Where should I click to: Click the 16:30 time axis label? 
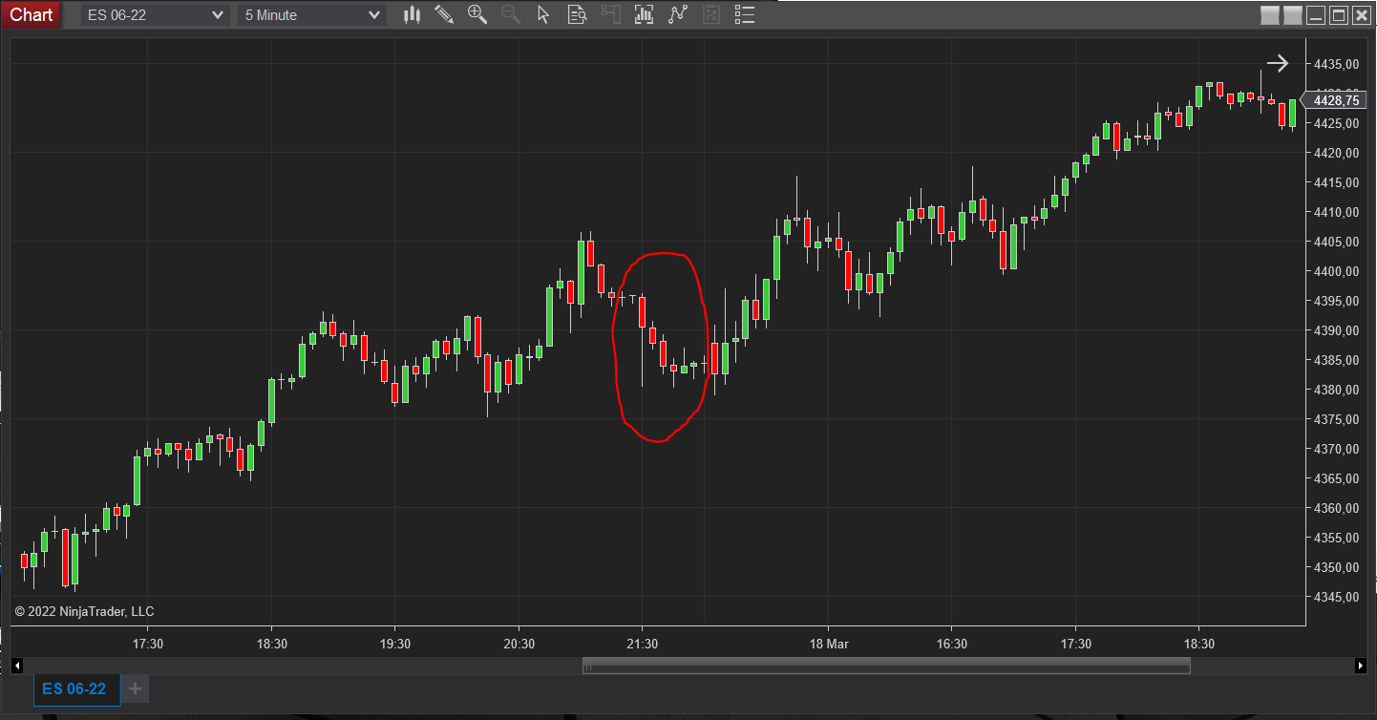pyautogui.click(x=951, y=644)
